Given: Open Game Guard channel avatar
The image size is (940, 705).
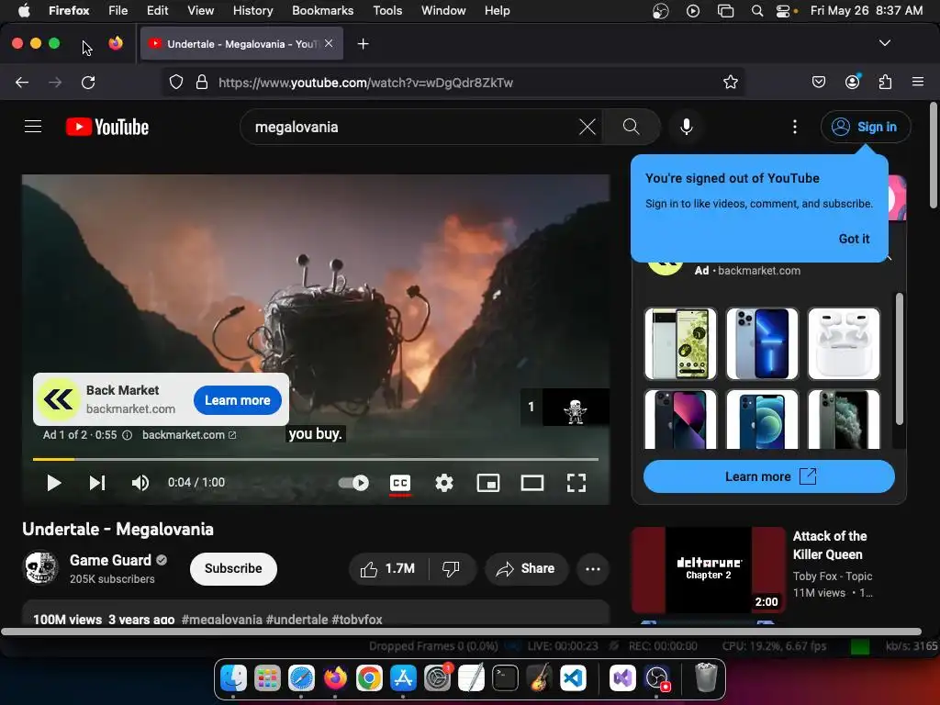Looking at the screenshot, I should point(40,567).
